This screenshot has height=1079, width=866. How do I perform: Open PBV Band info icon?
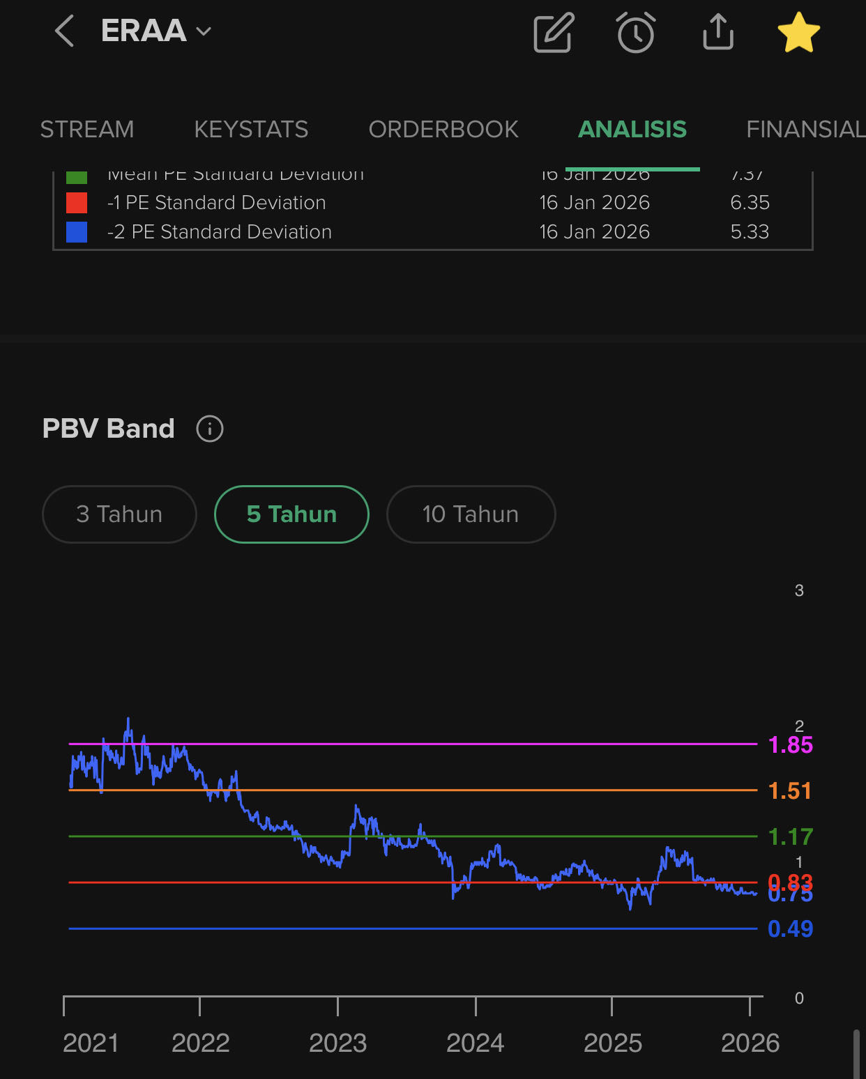pyautogui.click(x=210, y=429)
